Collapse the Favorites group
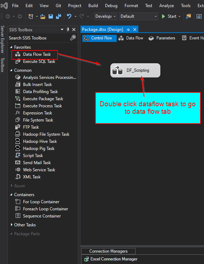The width and height of the screenshot is (204, 264). [11, 47]
